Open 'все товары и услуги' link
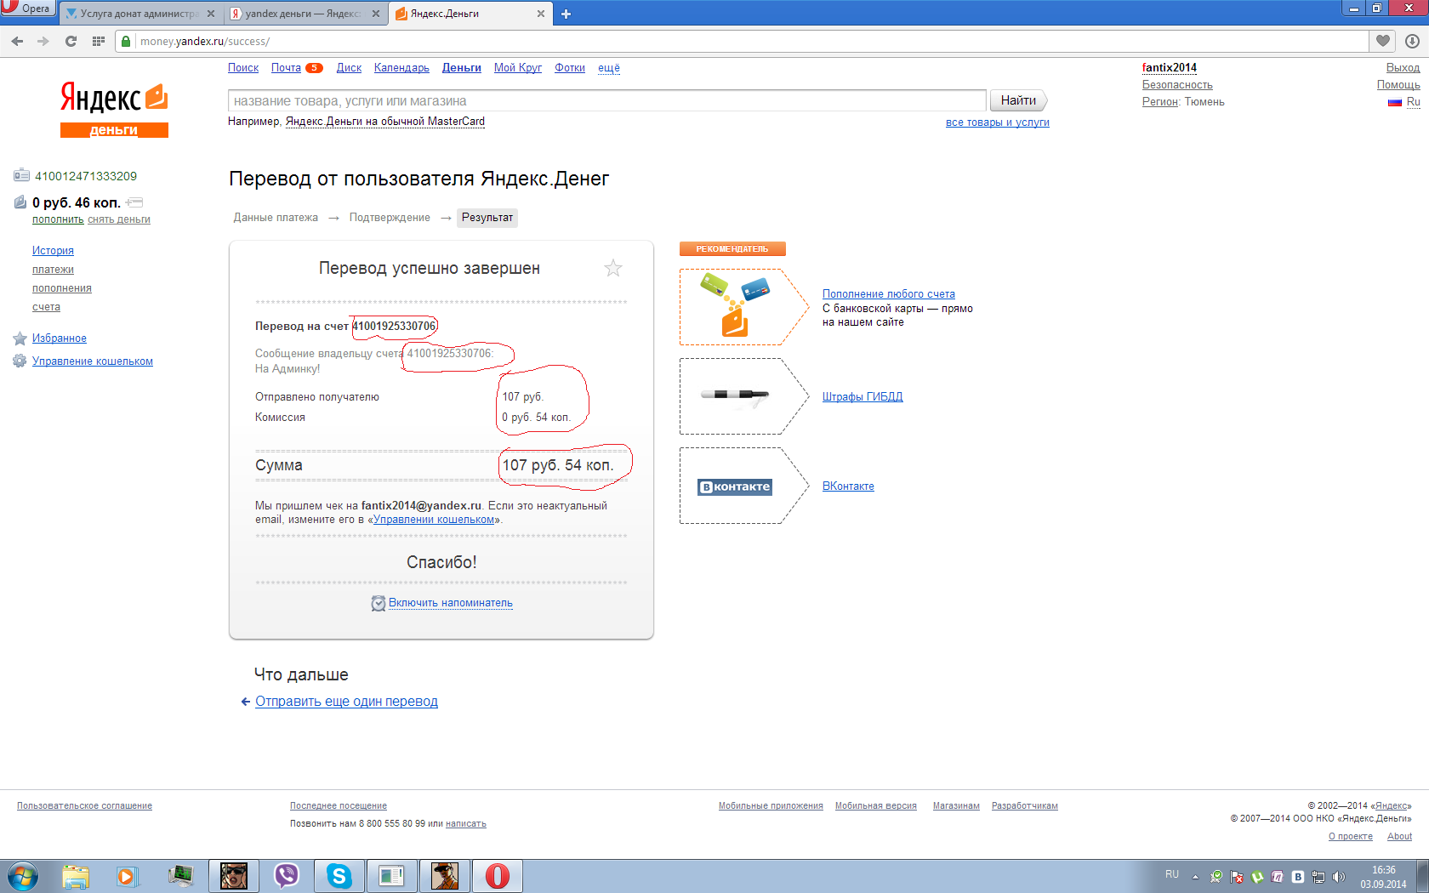 coord(998,122)
